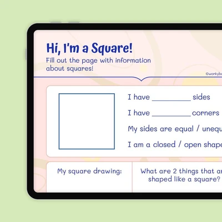This screenshot has width=222, height=222.
Task: Click 'Fill out the page with information' instruction
Action: (x=98, y=60)
